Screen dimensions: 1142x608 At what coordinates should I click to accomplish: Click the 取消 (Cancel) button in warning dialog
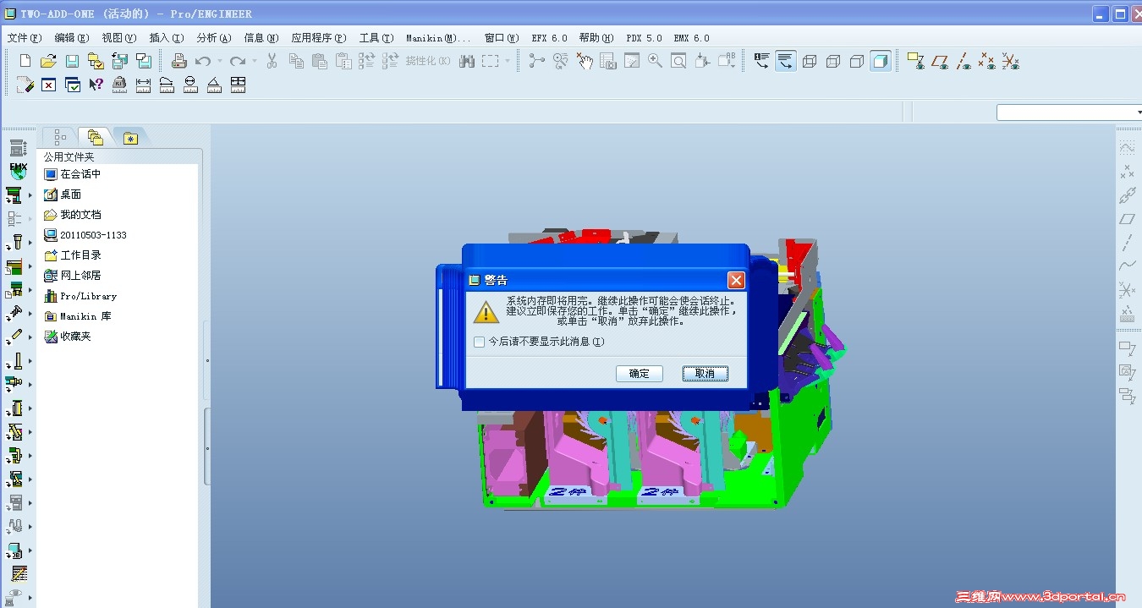tap(705, 373)
